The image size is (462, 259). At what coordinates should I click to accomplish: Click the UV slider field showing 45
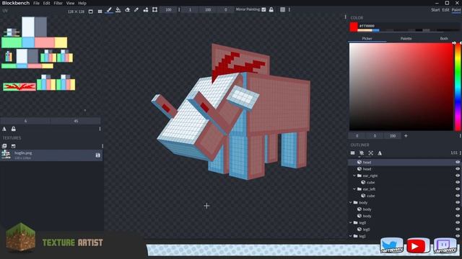point(76,121)
